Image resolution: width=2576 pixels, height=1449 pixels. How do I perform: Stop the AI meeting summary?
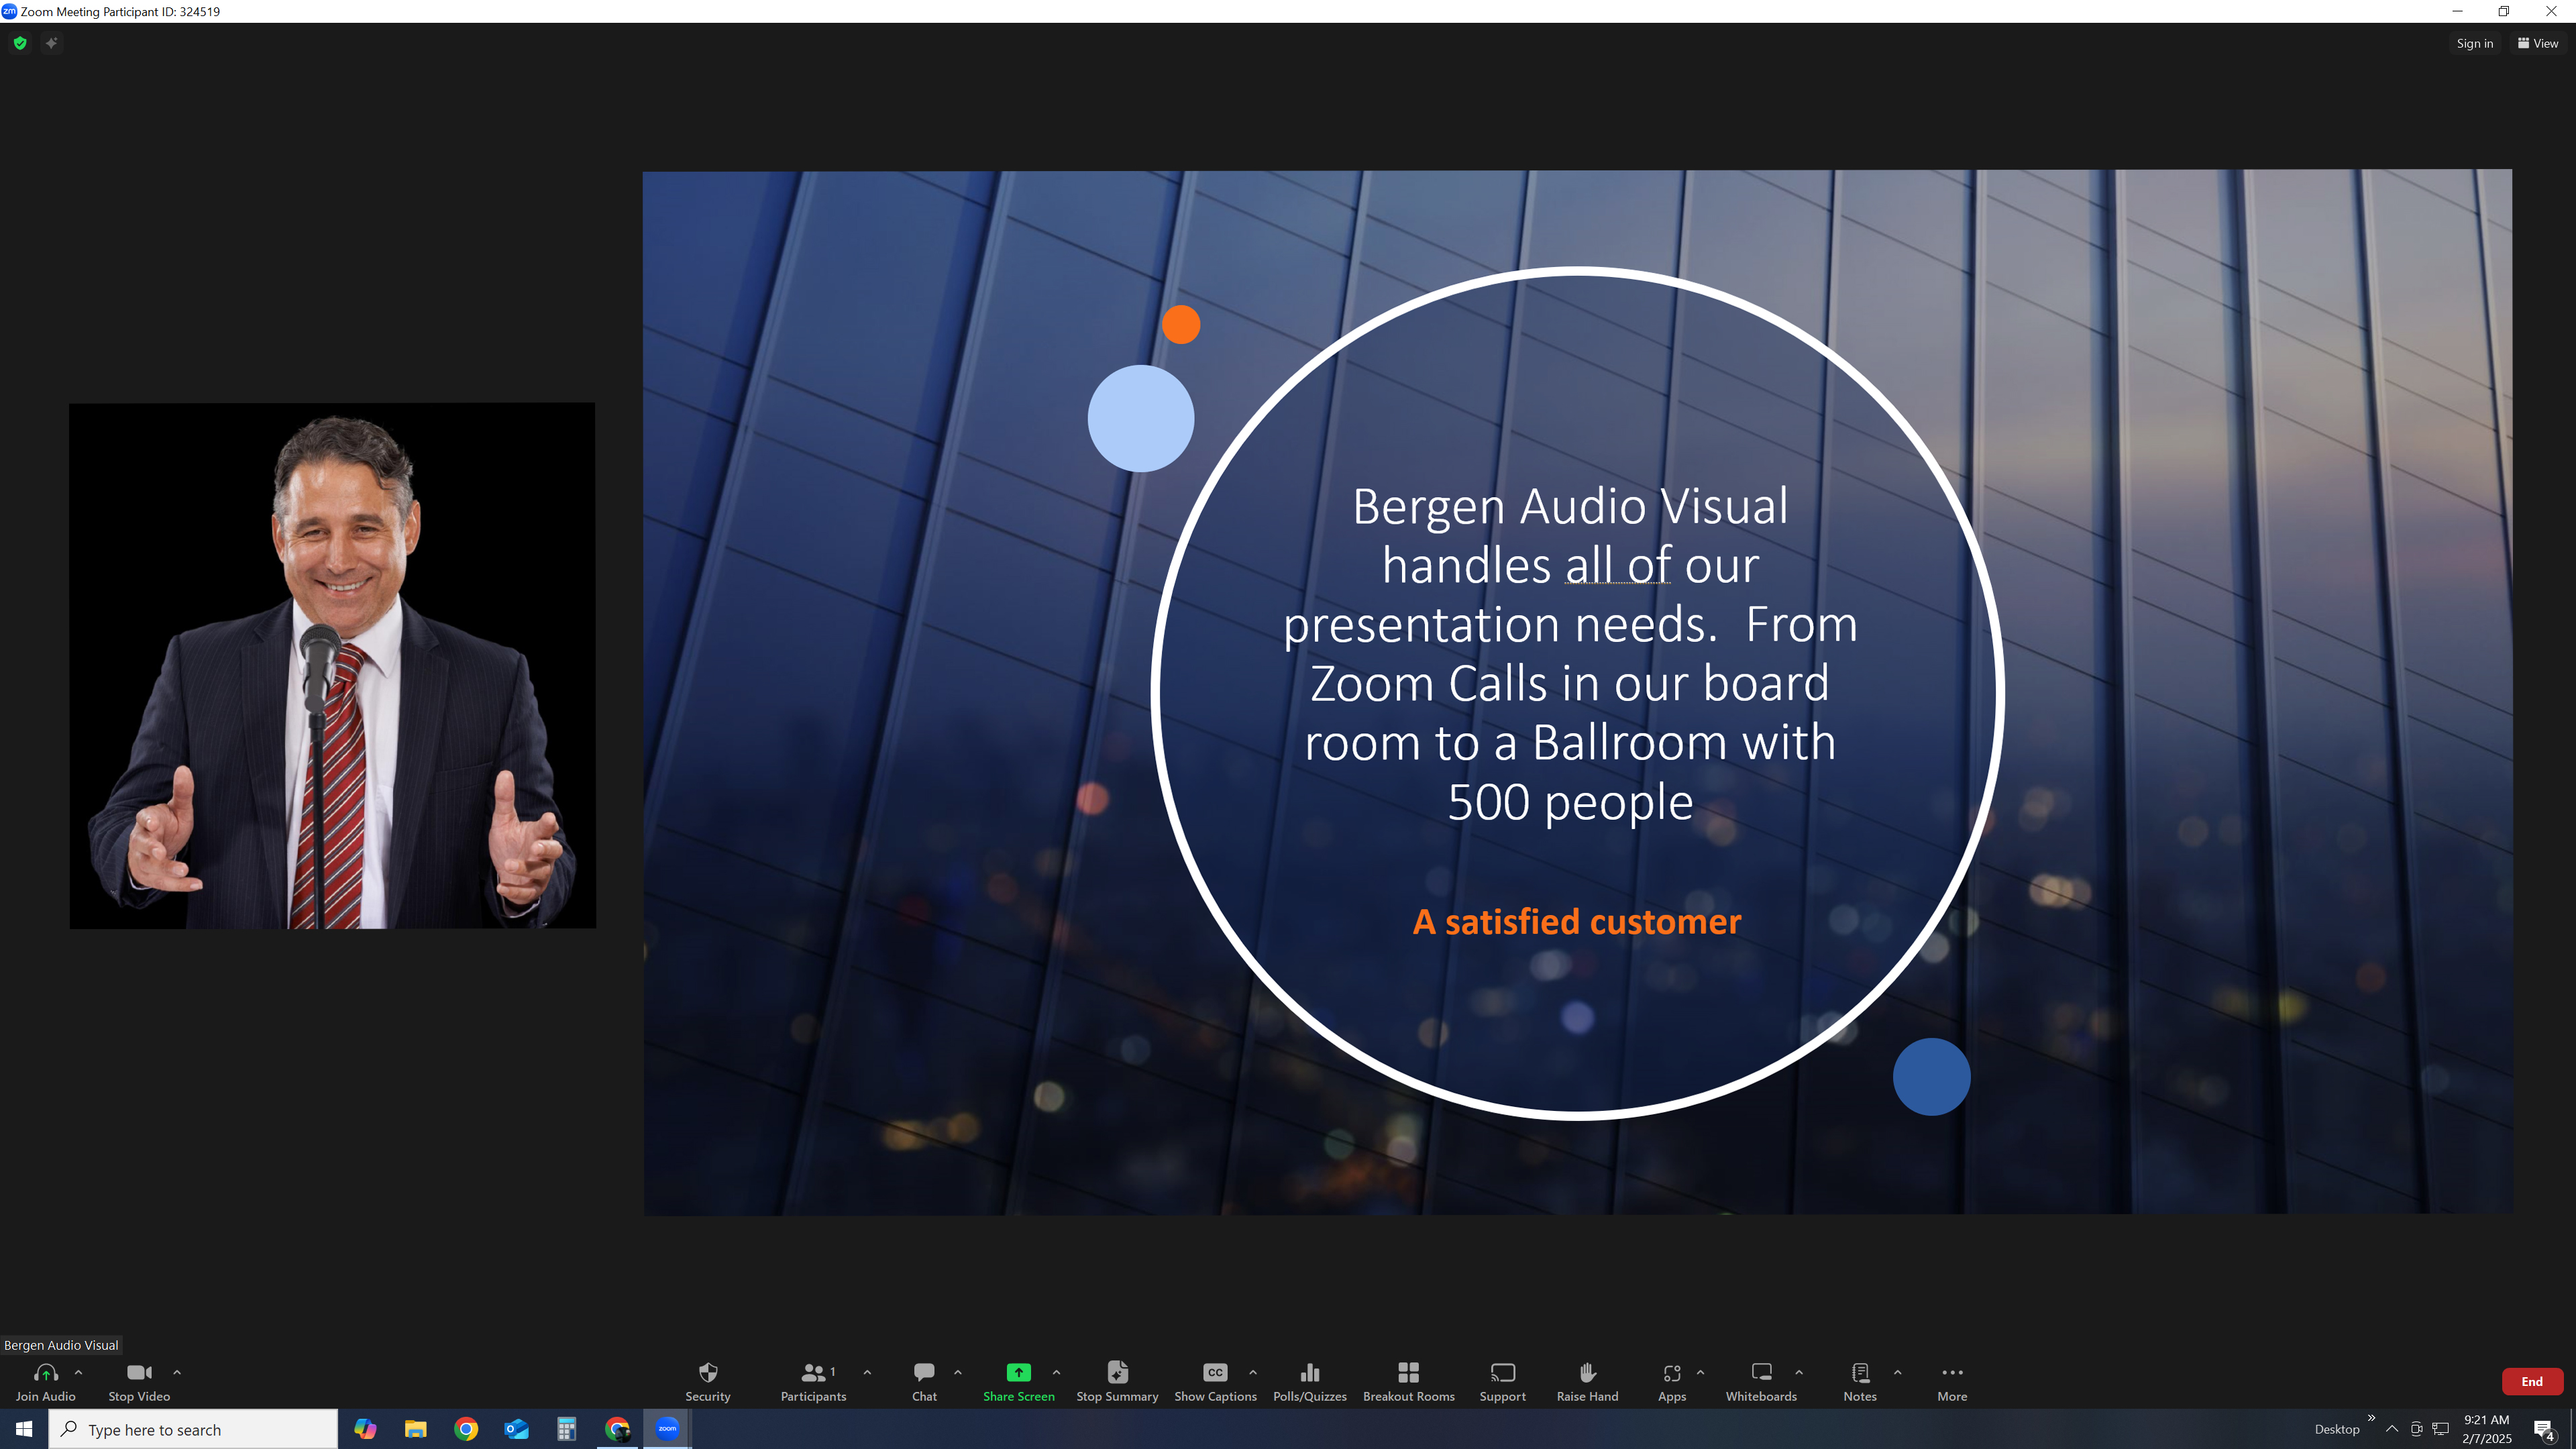click(1117, 1381)
